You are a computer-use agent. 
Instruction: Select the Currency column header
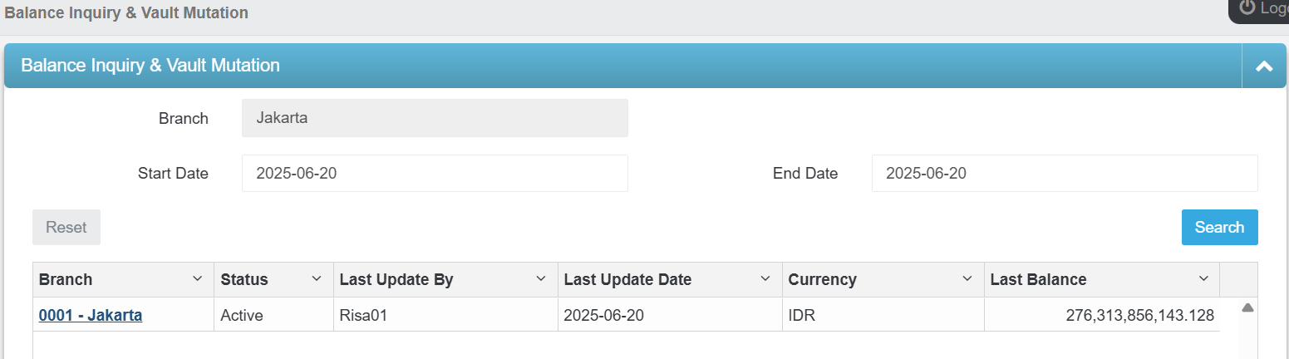[823, 280]
